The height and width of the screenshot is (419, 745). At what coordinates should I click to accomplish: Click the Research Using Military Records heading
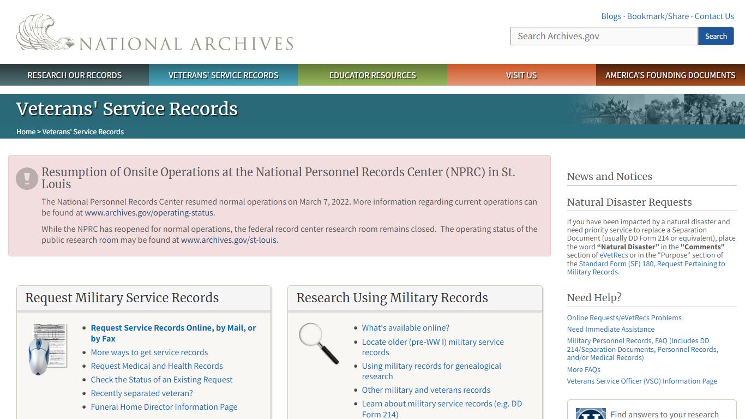point(392,298)
